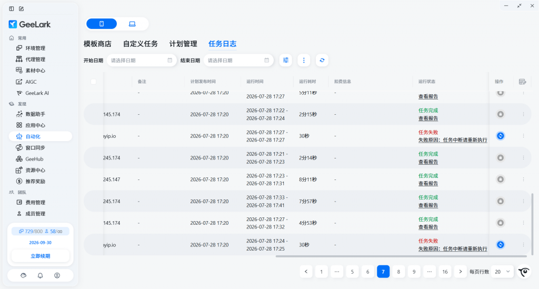This screenshot has height=289, width=539.
Task: Open 查看报告 link for 2分15秒 task
Action: [x=428, y=118]
